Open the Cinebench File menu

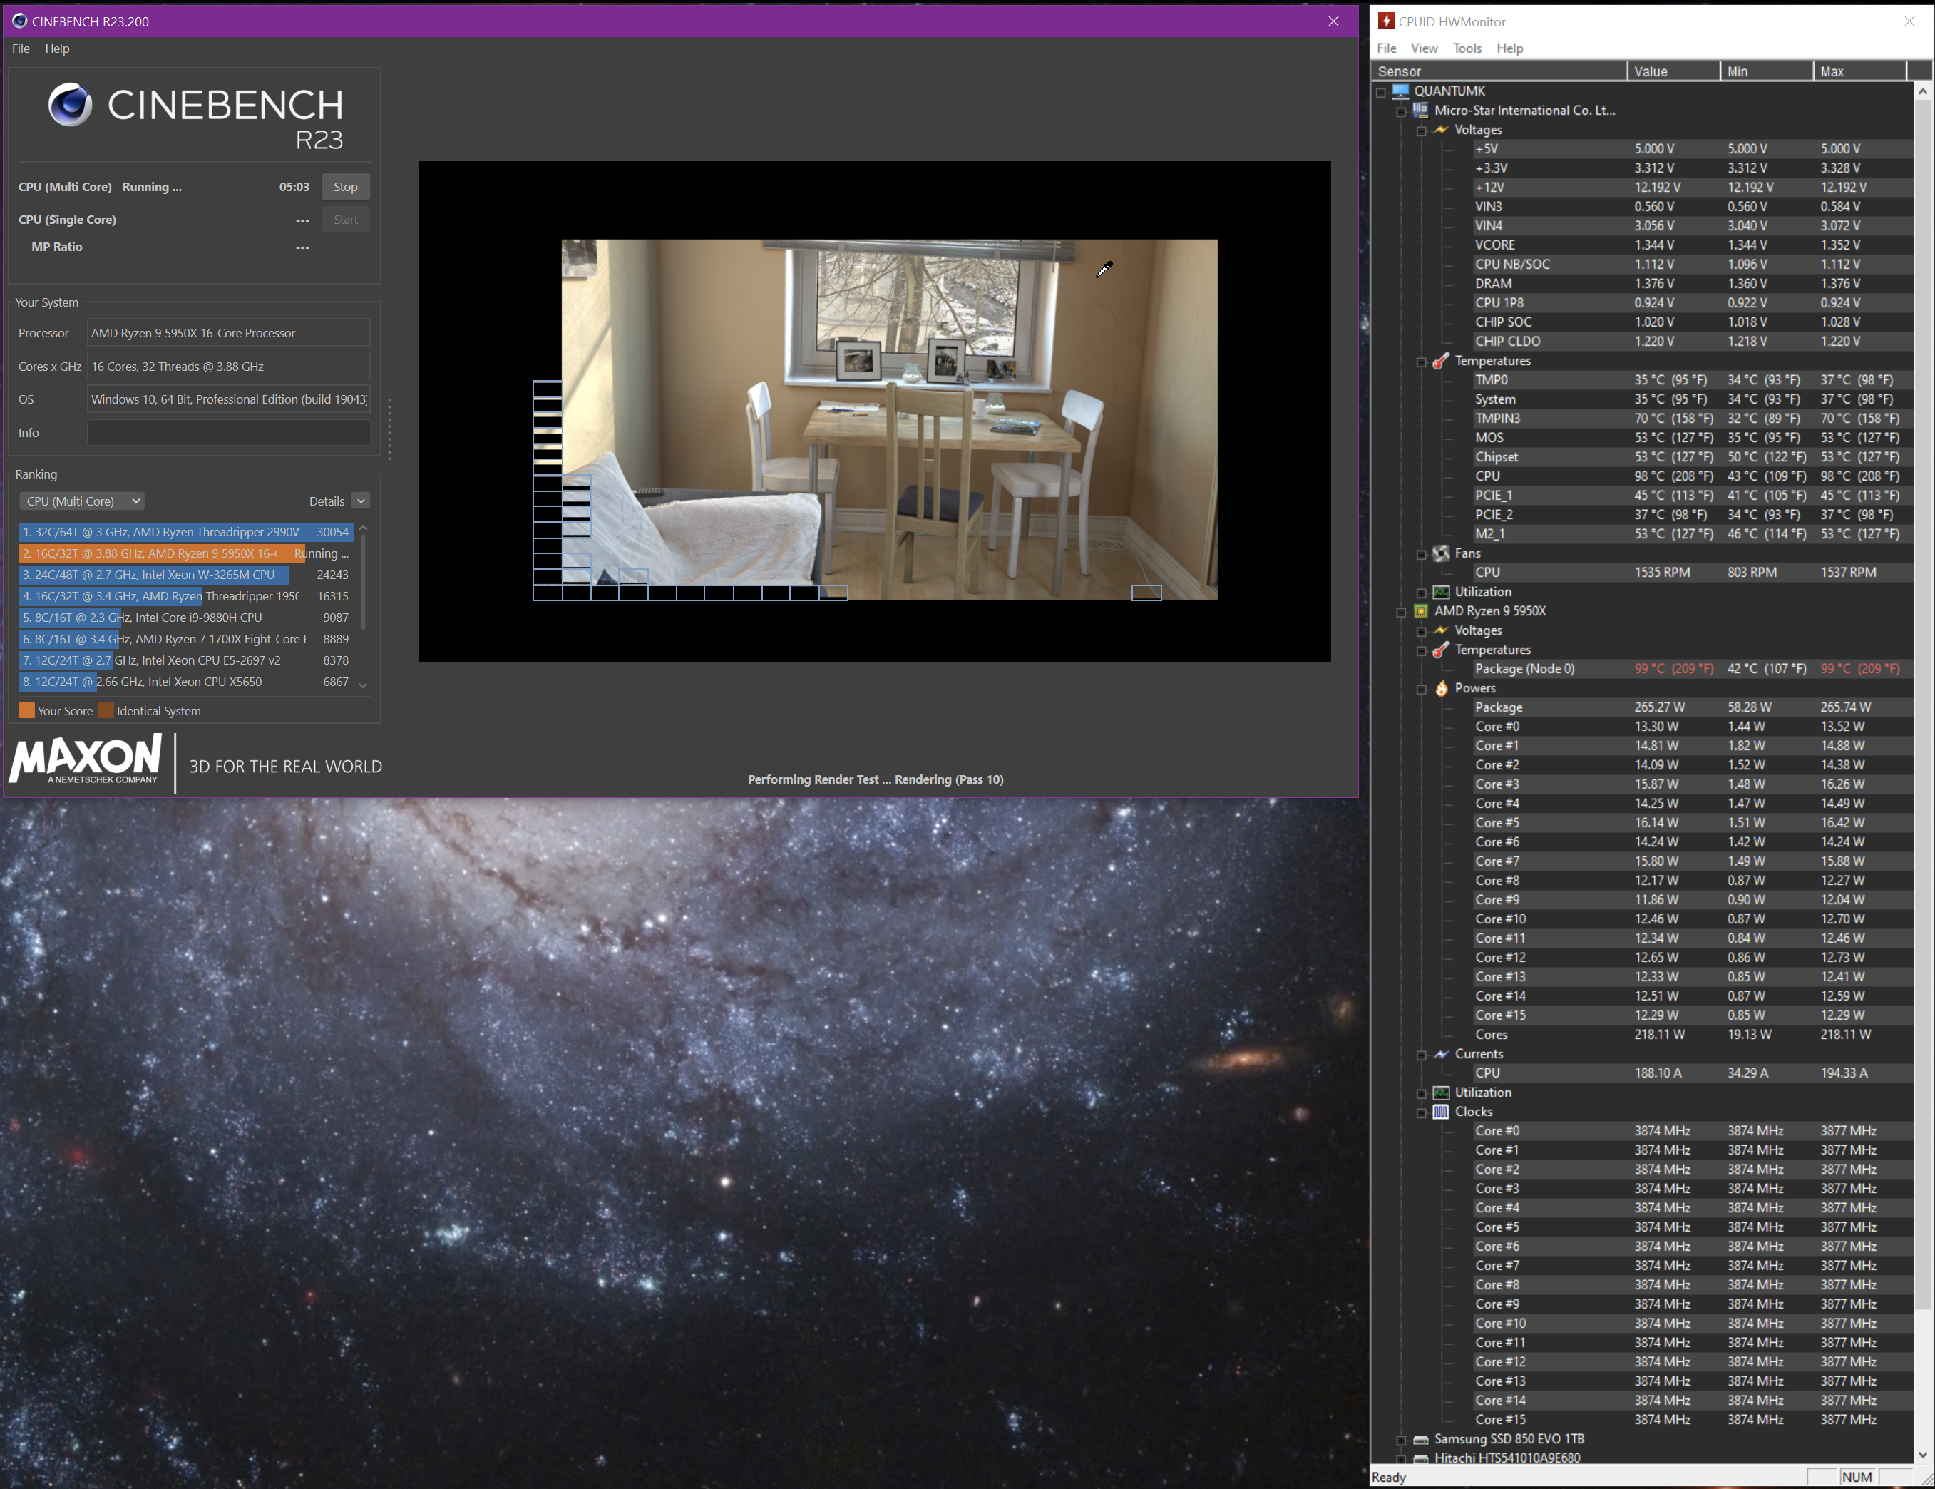[21, 48]
